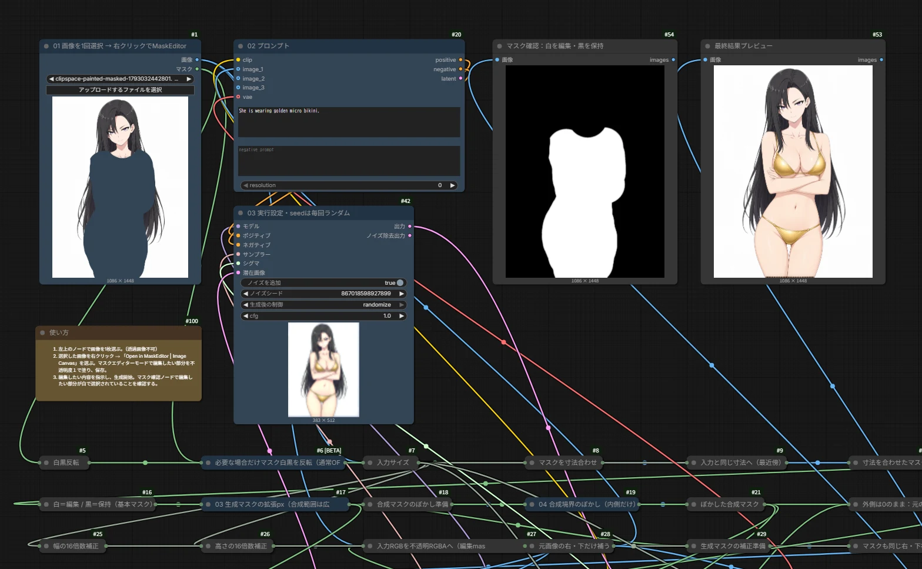Image resolution: width=922 pixels, height=569 pixels.
Task: Click the ノイズ除去出力 output port on node 03
Action: pos(410,235)
